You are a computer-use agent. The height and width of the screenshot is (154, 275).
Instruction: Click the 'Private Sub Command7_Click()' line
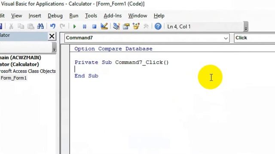point(122,62)
